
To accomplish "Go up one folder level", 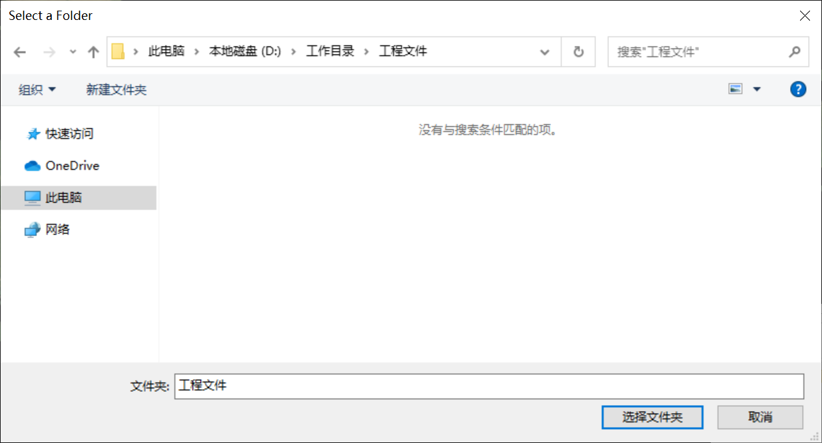I will coord(93,52).
